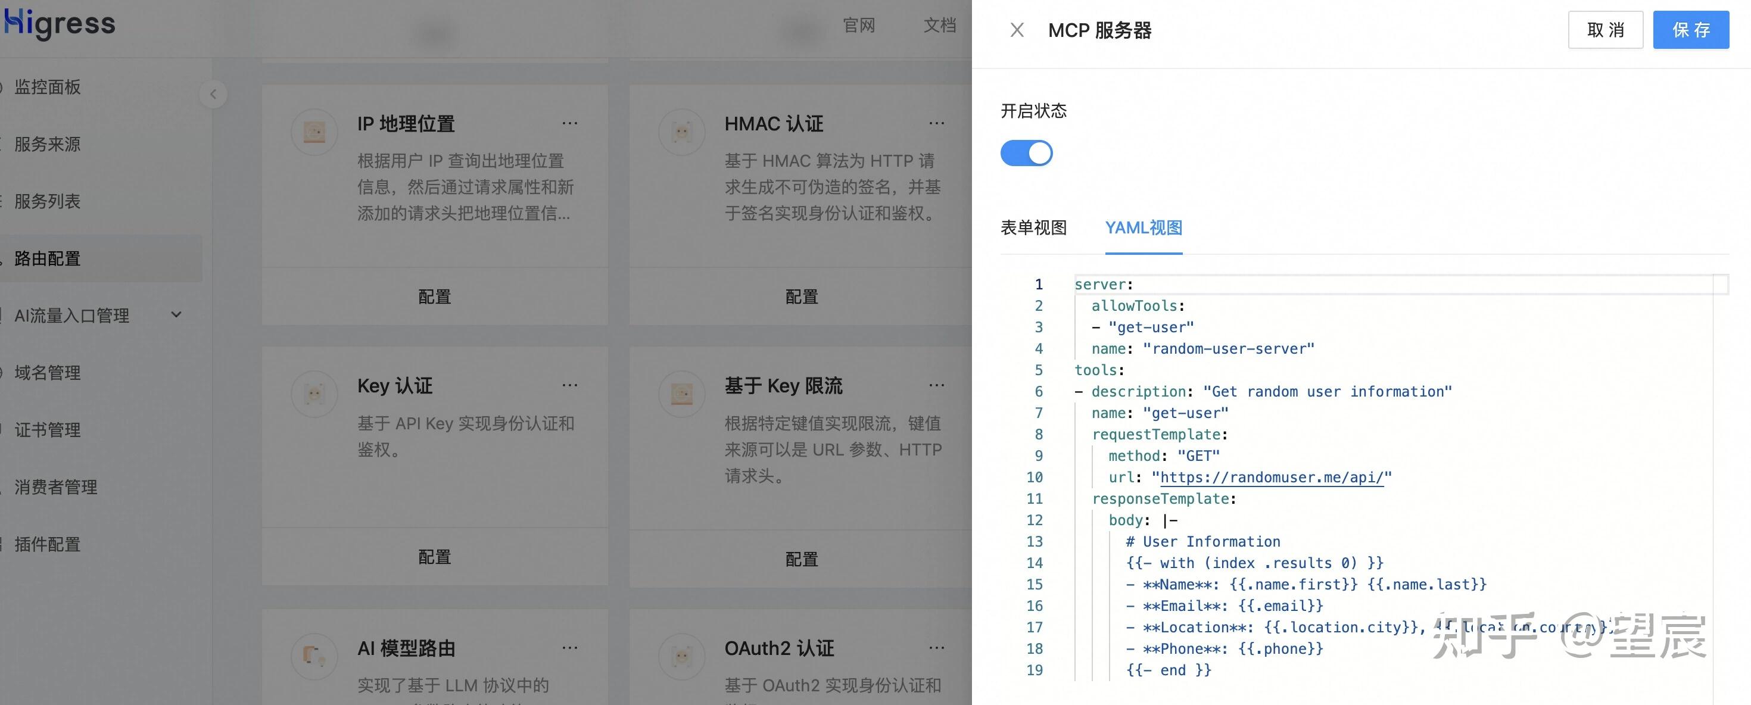The height and width of the screenshot is (705, 1751).
Task: Open the 官网 menu item
Action: pos(859,25)
